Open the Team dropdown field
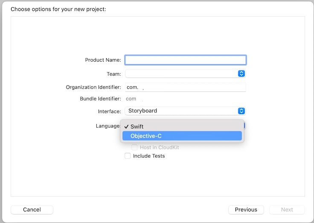The height and width of the screenshot is (223, 314). coord(181,74)
